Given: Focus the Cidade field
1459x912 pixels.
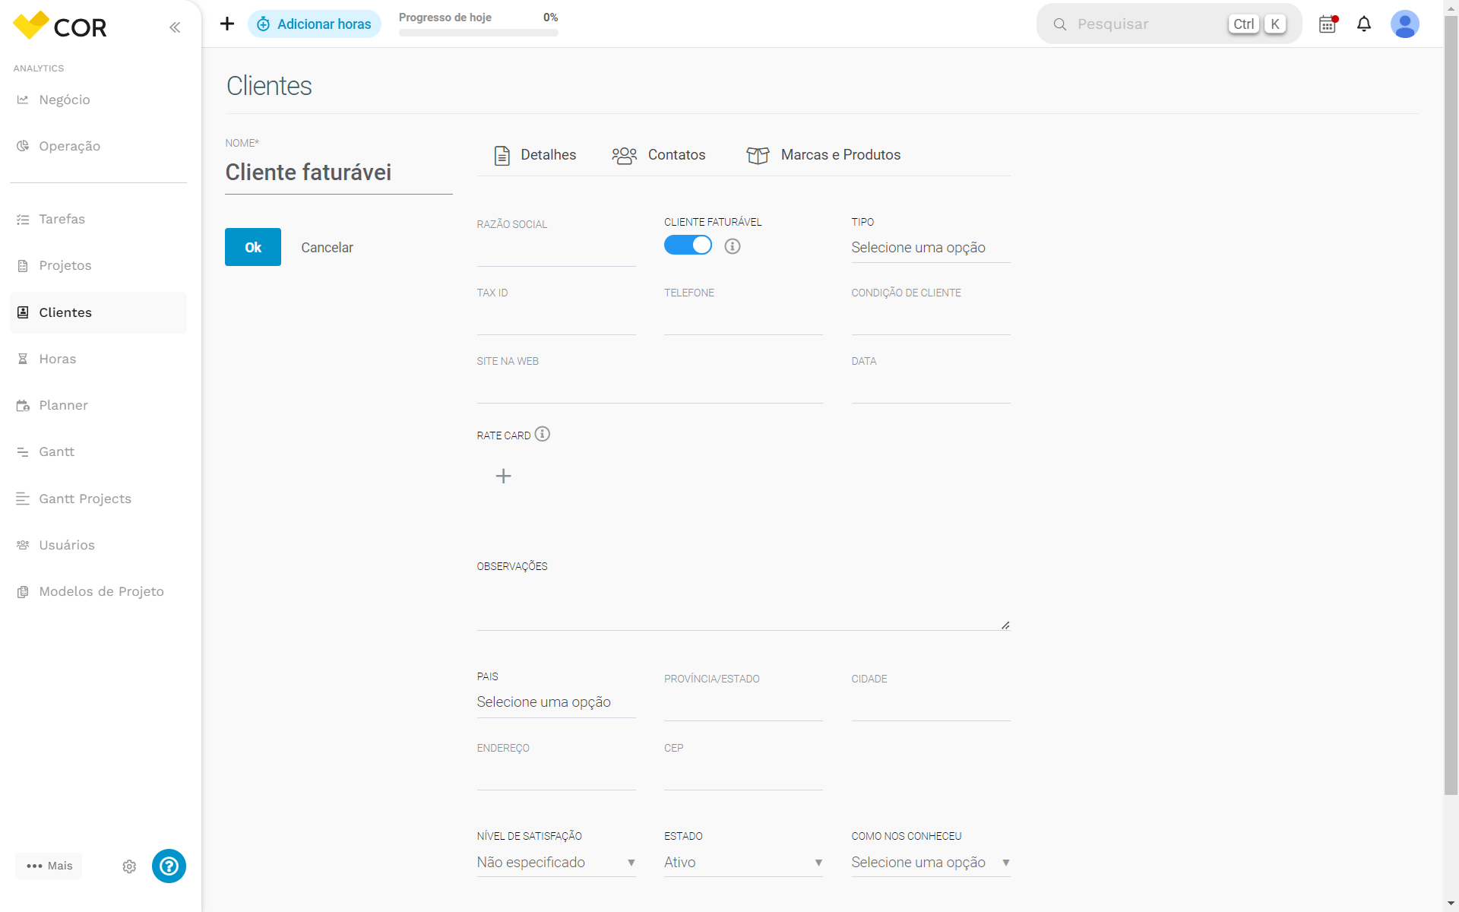Looking at the screenshot, I should tap(931, 705).
